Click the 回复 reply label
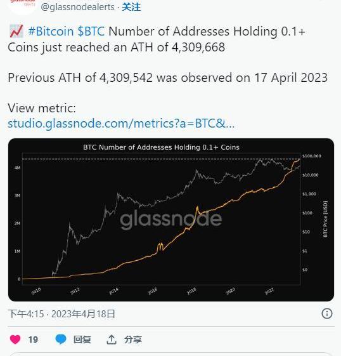Image resolution: width=341 pixels, height=356 pixels. click(82, 340)
